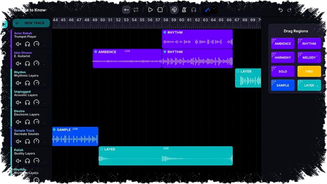This screenshot has width=327, height=184.
Task: Solo the Rhythmic Layers track with headphones
Action: tap(27, 83)
